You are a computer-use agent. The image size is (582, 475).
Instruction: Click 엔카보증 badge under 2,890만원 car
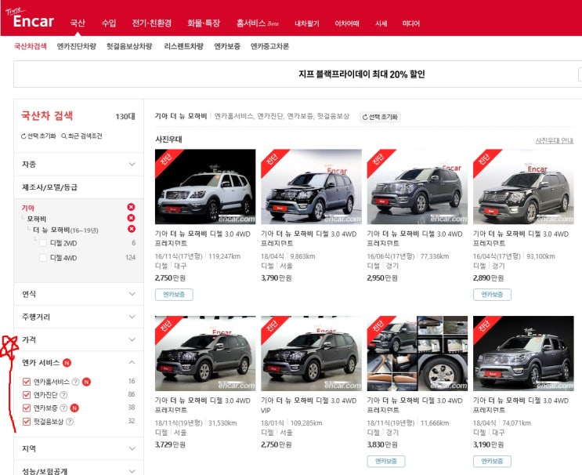pos(492,295)
